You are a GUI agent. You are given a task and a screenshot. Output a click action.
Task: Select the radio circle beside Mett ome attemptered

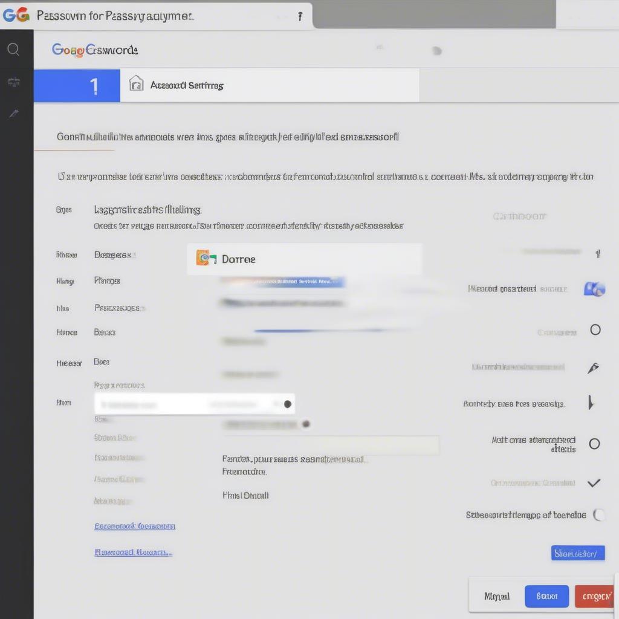pos(595,444)
